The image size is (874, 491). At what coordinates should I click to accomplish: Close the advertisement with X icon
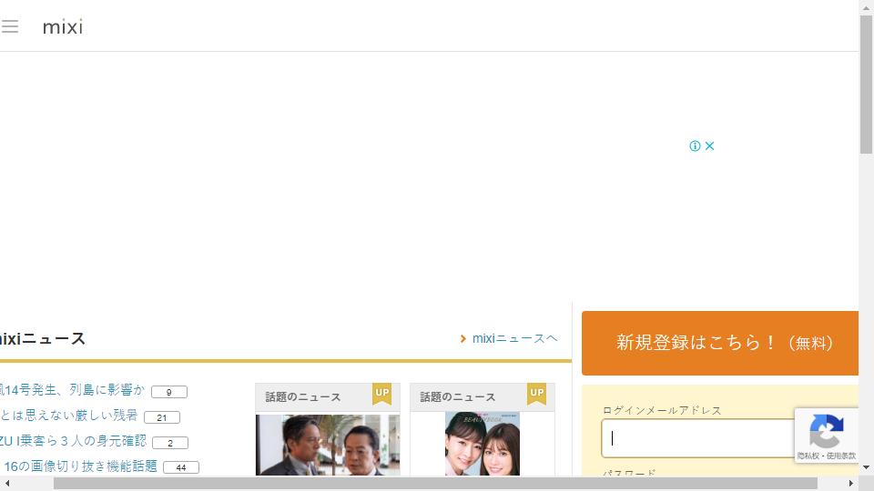click(x=709, y=145)
